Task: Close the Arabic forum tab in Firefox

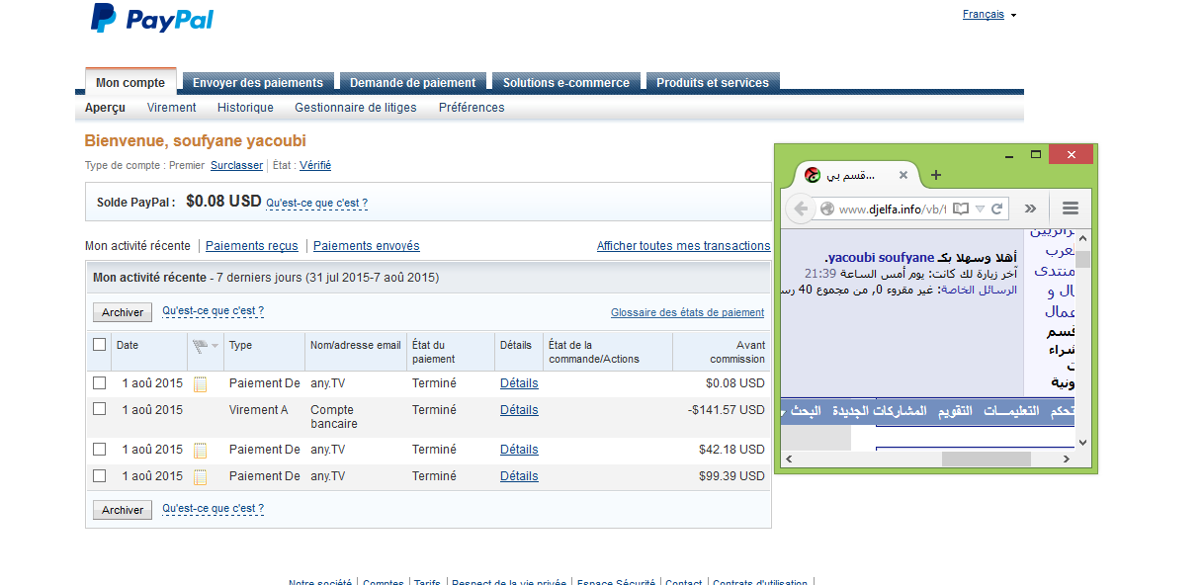Action: tap(903, 175)
